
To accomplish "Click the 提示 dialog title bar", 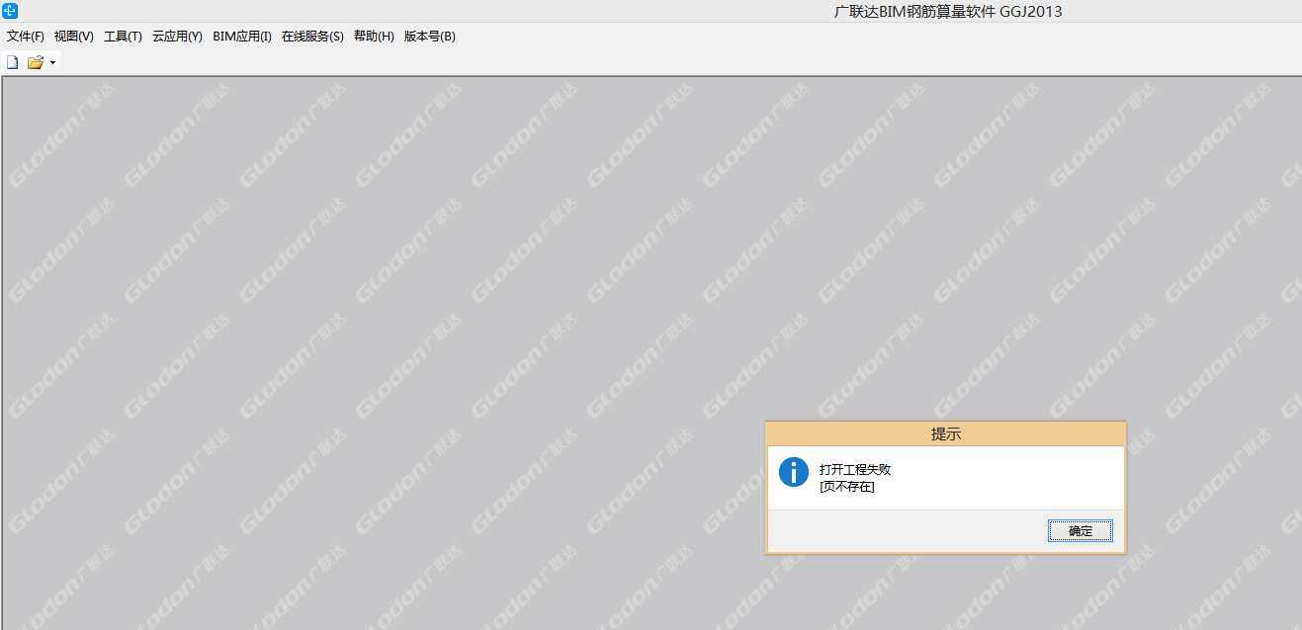I will point(946,434).
